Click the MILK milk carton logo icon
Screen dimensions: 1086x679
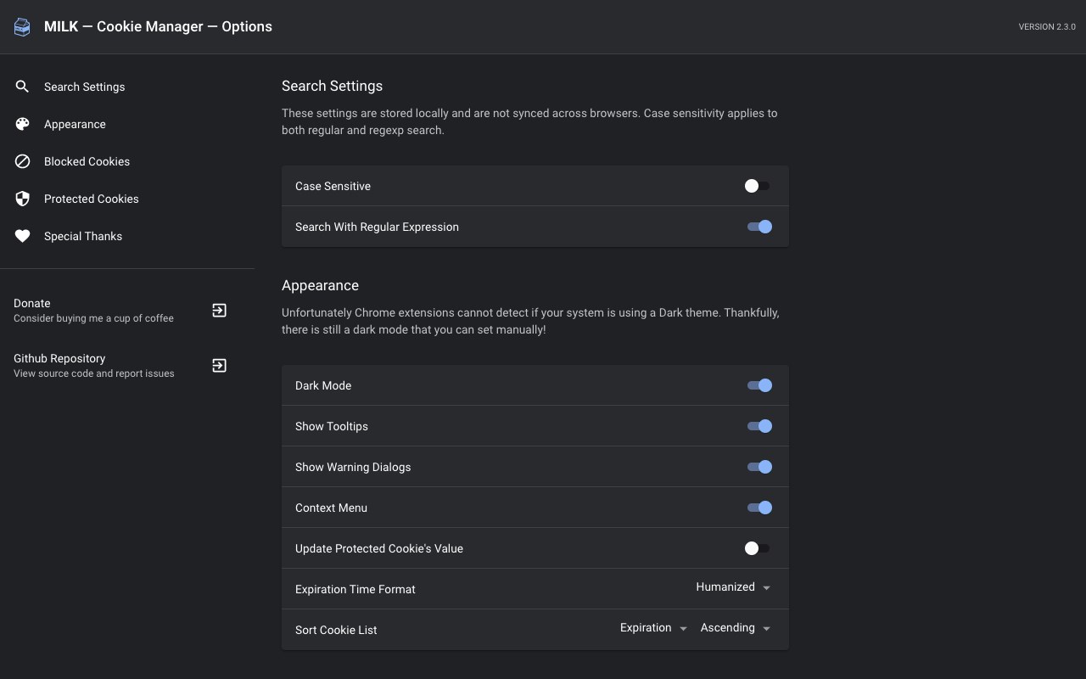point(23,27)
